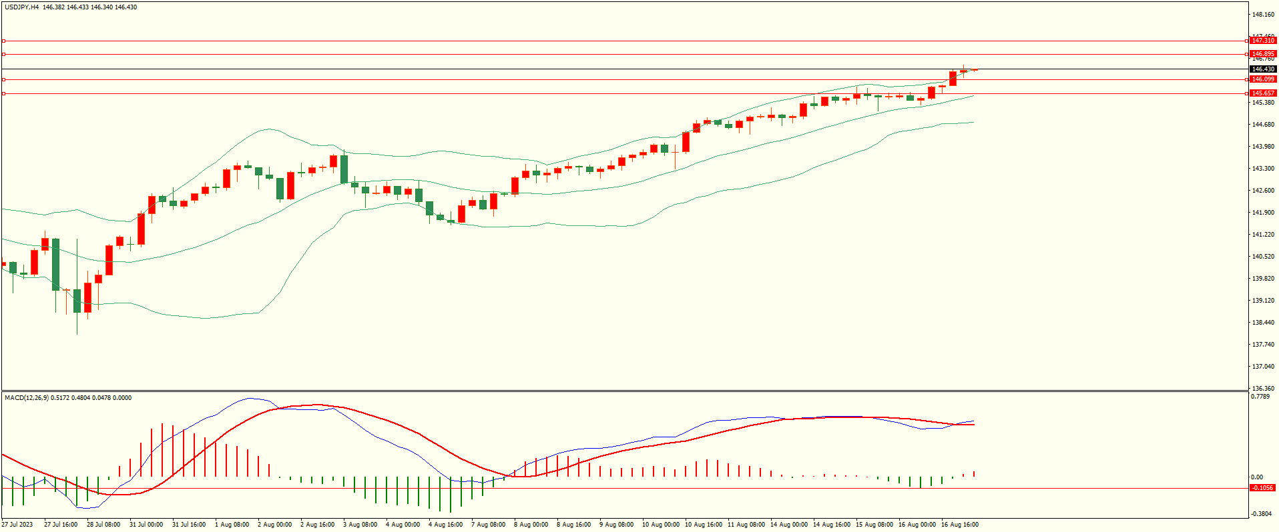
Task: Click the -0.3804 MACD scale value
Action: pos(1261,513)
